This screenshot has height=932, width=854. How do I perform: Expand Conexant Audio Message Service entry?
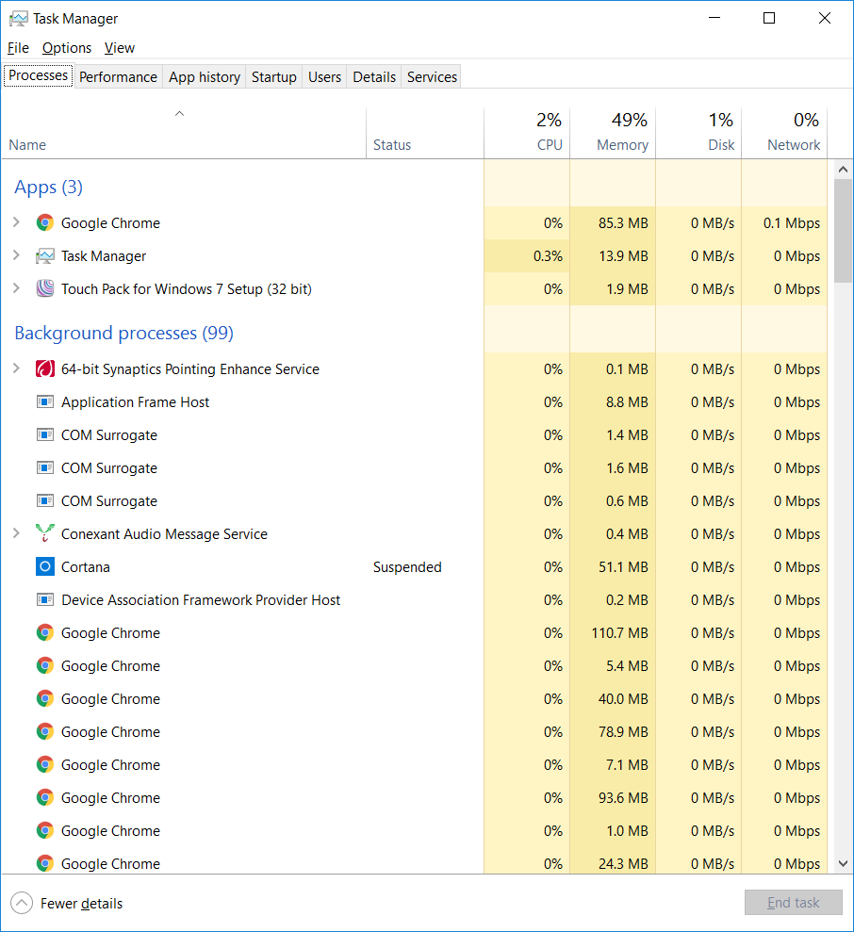17,533
